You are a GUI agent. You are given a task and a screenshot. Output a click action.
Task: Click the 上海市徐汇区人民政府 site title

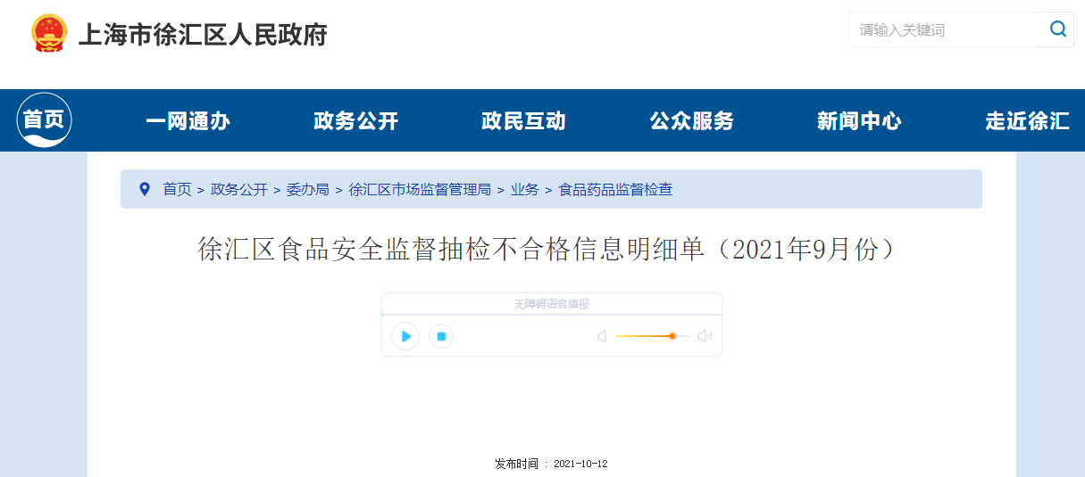[x=203, y=35]
